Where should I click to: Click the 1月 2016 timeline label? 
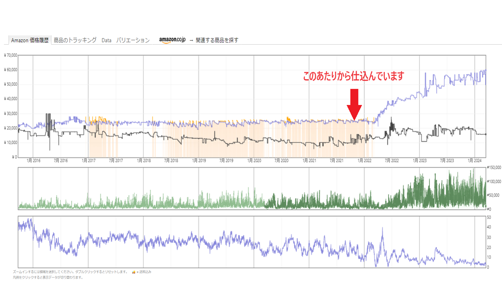[33, 161]
